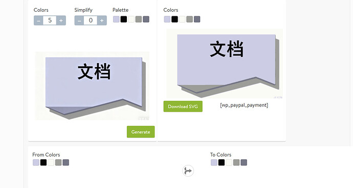The width and height of the screenshot is (353, 188).
Task: Click the generated SVG preview image
Action: pos(225,64)
